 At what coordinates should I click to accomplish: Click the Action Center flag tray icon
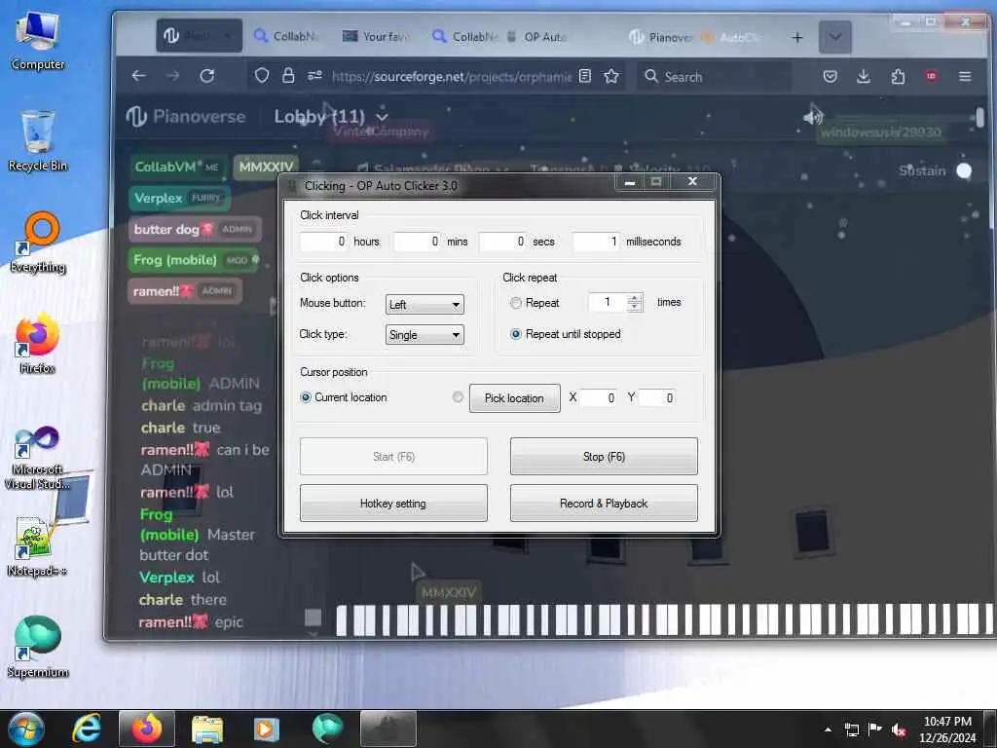pos(875,729)
